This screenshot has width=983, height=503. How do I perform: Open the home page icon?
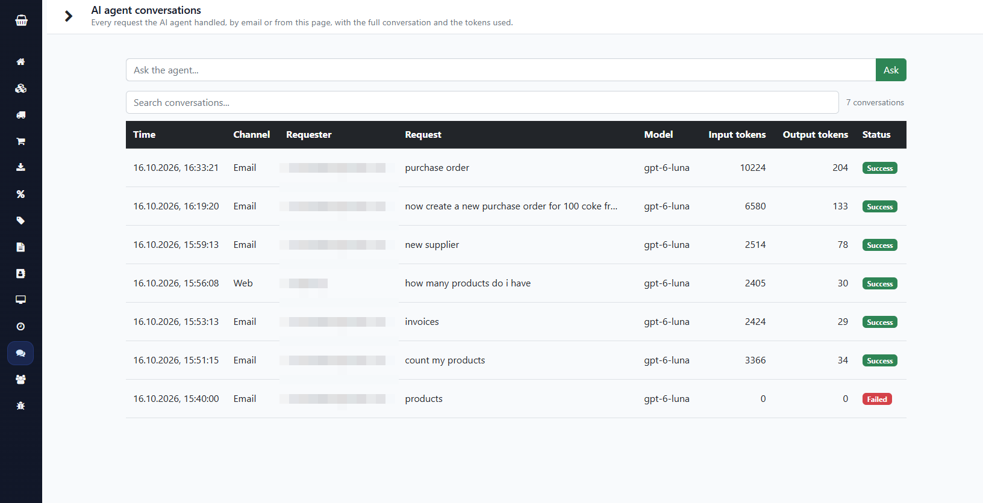point(20,62)
